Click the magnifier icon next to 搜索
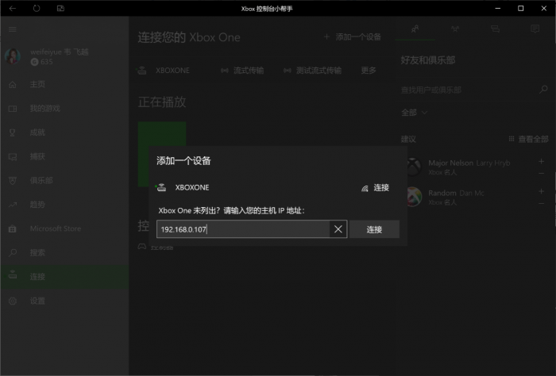Screen dimensions: 556x376 pyautogui.click(x=13, y=253)
